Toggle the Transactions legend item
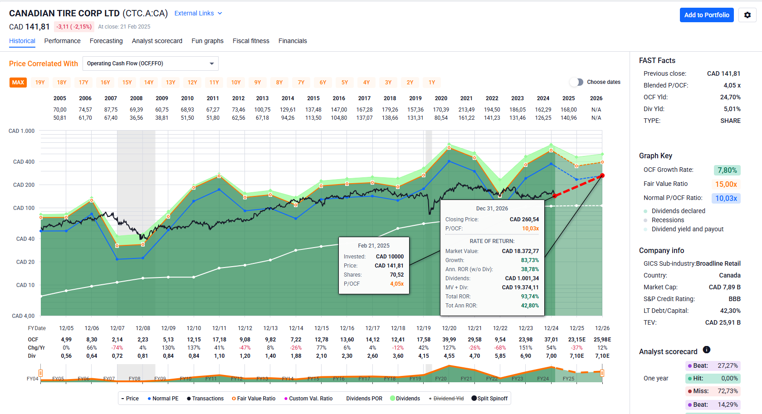Viewport: 762px width, 414px height. [205, 399]
